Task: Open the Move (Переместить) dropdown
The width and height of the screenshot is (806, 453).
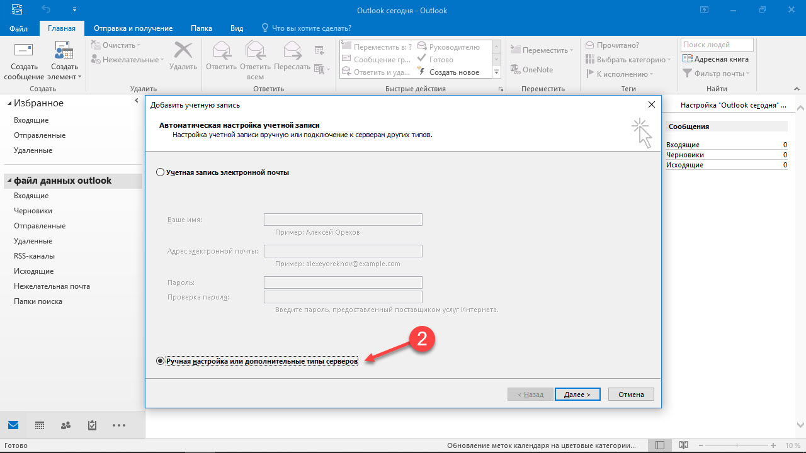Action: 542,50
